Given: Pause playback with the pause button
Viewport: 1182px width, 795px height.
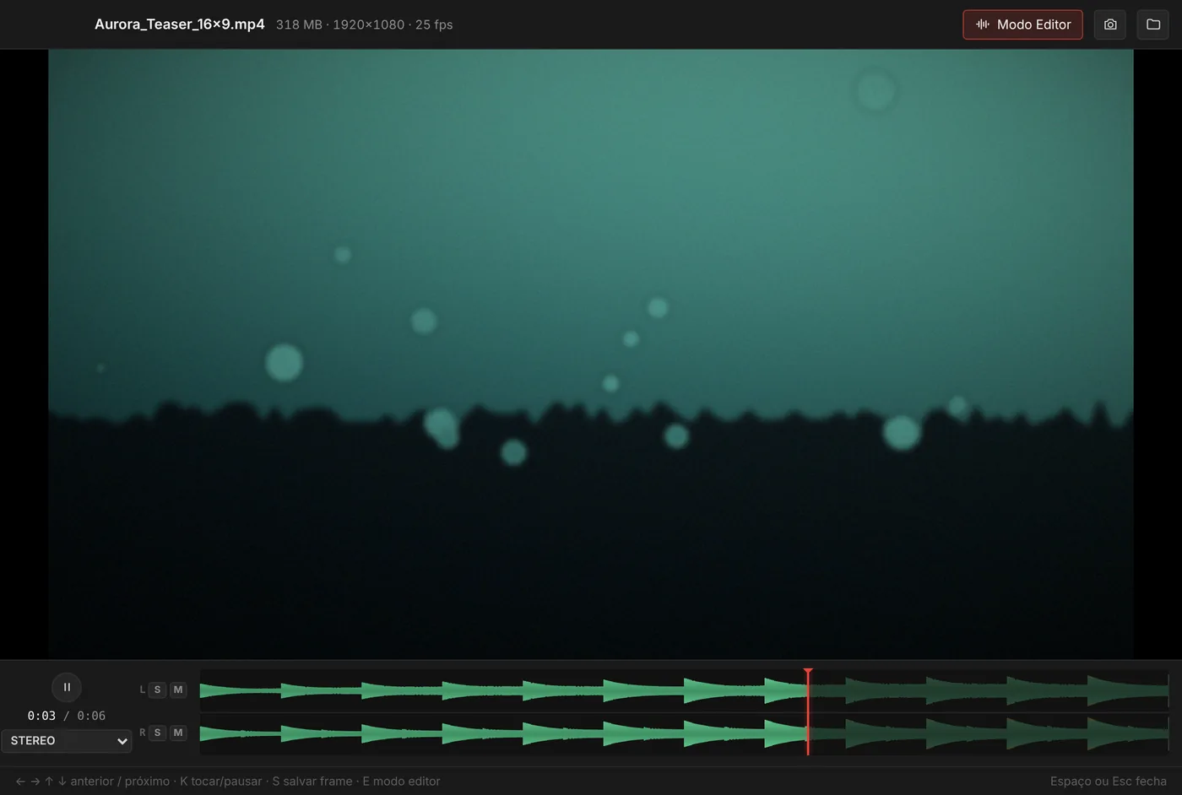Looking at the screenshot, I should click(x=67, y=687).
